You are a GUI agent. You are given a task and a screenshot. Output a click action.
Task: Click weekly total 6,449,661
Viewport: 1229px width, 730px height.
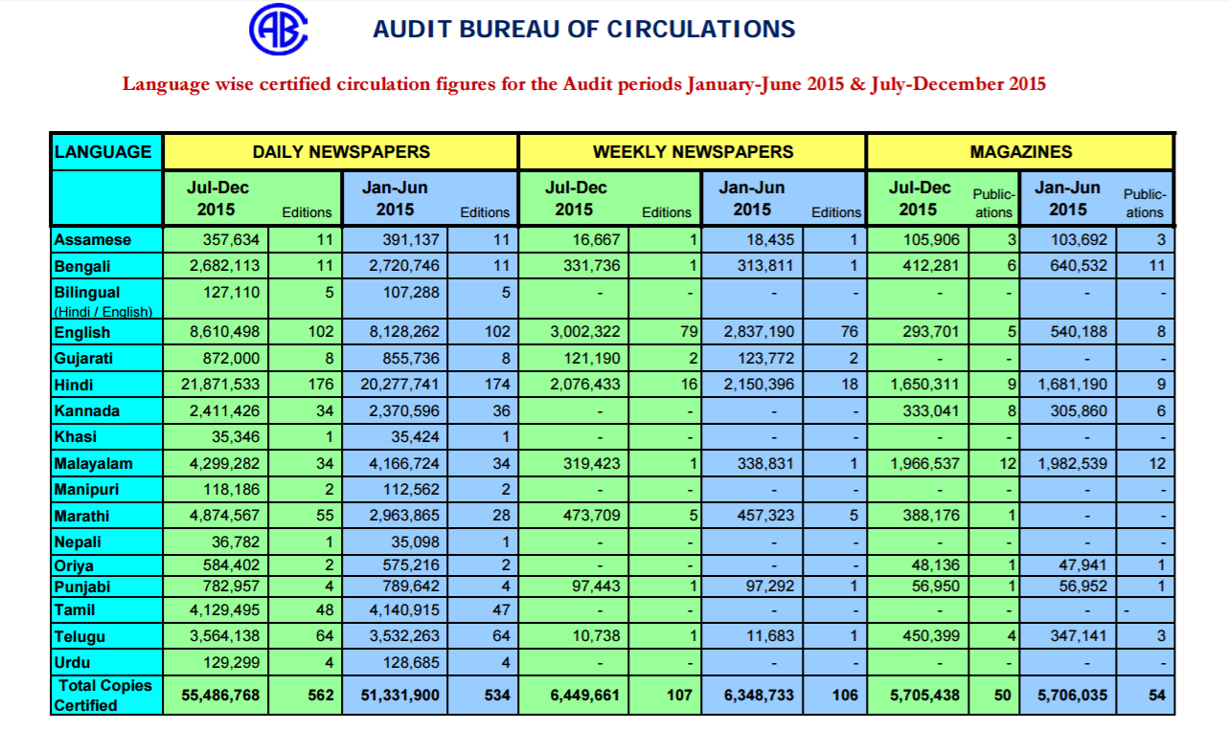coord(584,696)
